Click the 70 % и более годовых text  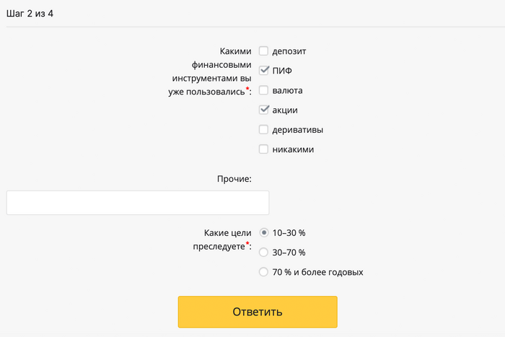point(317,272)
